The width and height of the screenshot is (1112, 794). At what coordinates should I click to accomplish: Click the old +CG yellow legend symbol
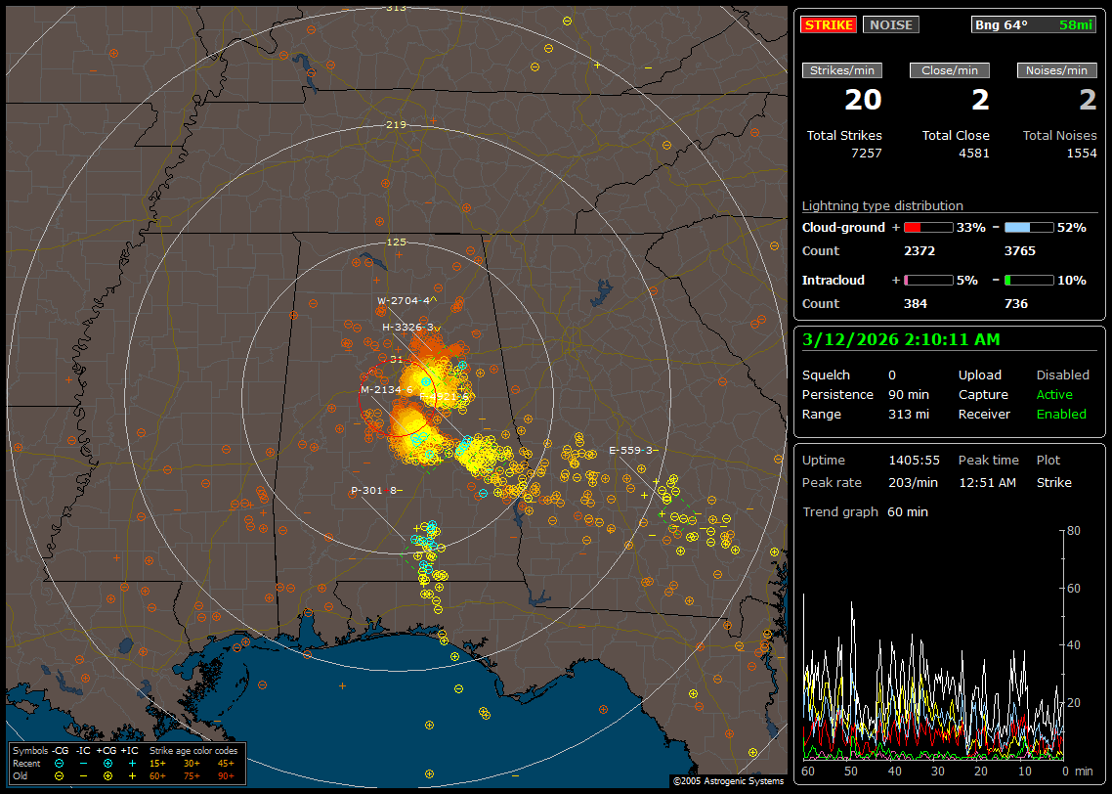click(107, 775)
